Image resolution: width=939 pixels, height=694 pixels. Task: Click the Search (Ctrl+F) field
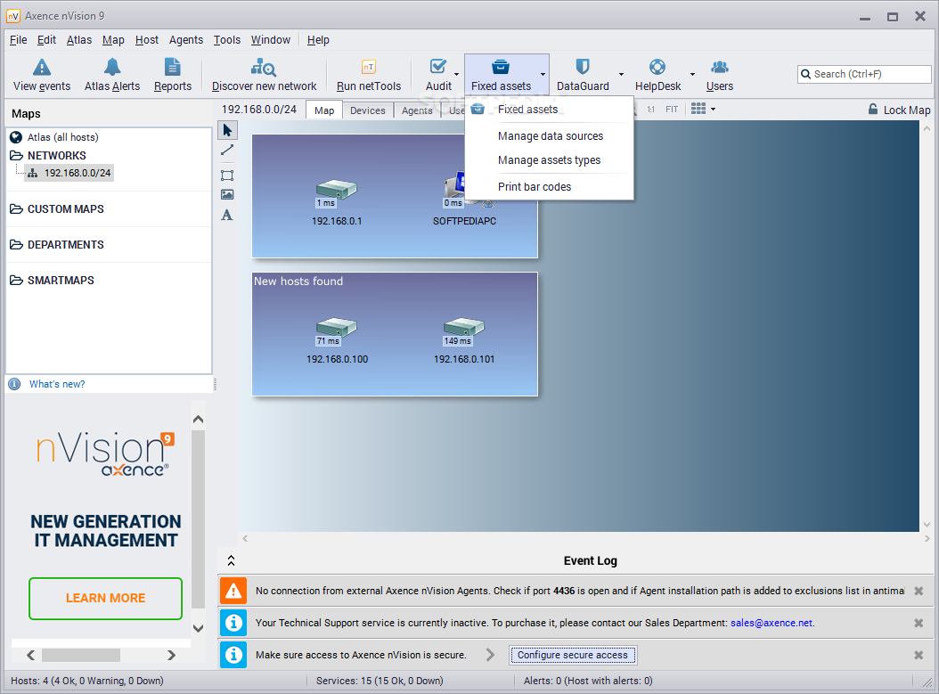(864, 74)
